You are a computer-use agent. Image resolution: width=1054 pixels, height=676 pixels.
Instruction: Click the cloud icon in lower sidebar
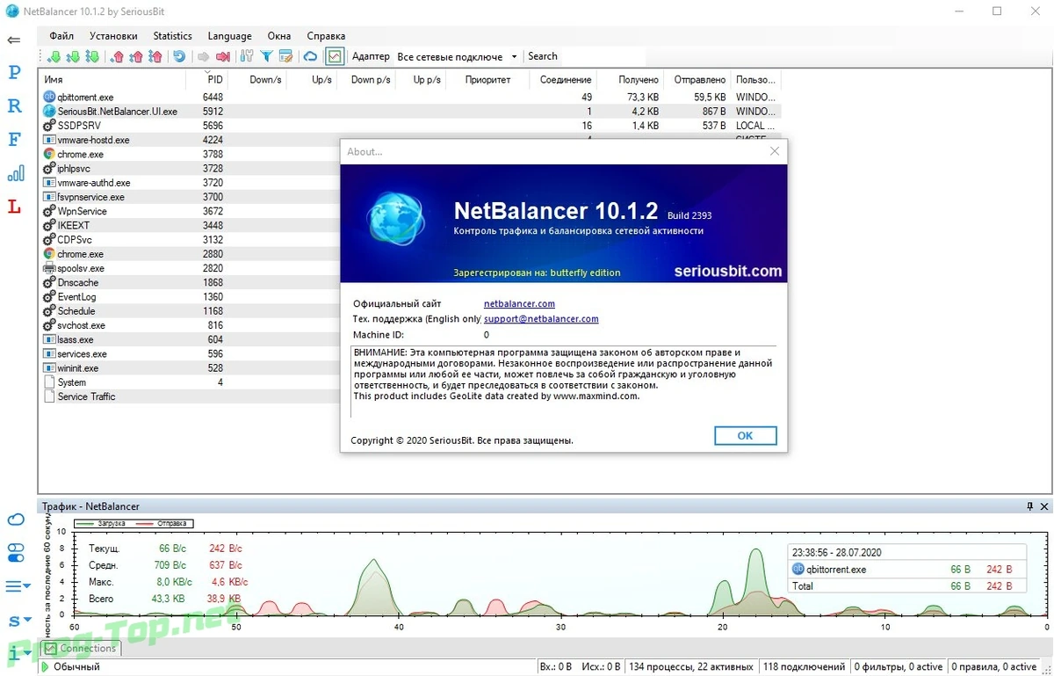click(15, 520)
